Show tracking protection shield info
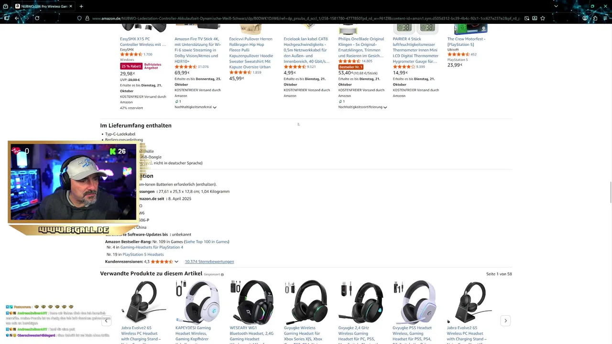 click(x=79, y=18)
